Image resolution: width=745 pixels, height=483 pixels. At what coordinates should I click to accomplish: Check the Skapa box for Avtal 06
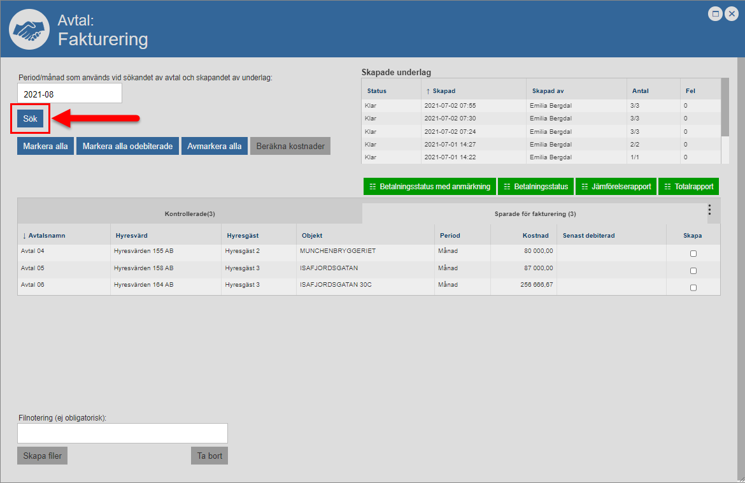pyautogui.click(x=693, y=287)
